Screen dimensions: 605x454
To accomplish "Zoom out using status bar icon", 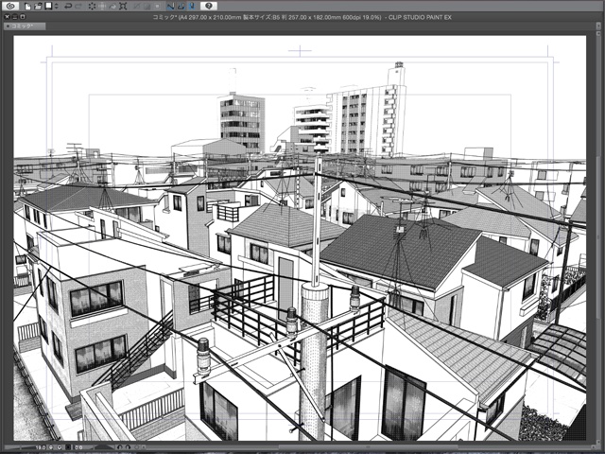I will 51,447.
